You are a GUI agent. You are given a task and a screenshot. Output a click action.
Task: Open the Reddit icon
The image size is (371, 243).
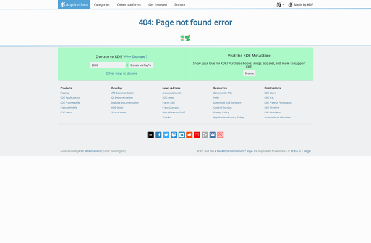point(189,134)
